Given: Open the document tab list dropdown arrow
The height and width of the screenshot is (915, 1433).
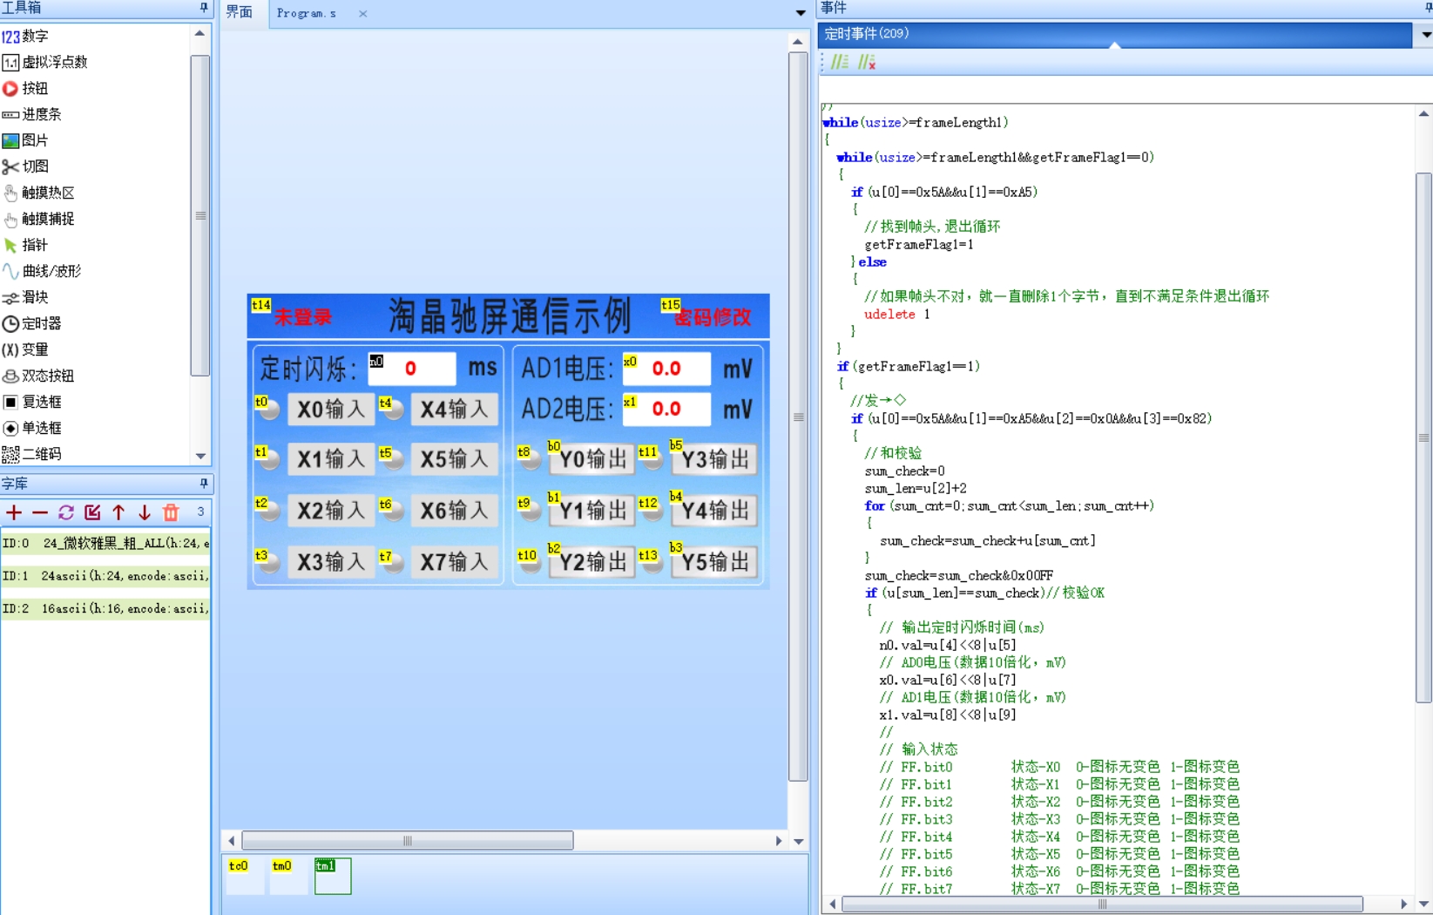Looking at the screenshot, I should coord(801,13).
